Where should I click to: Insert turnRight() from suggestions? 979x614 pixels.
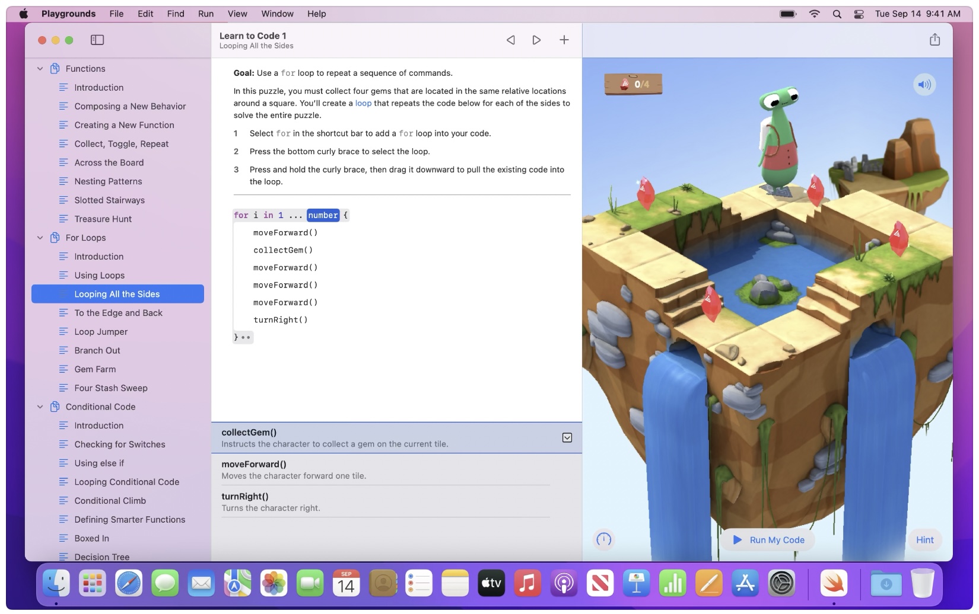(x=386, y=501)
